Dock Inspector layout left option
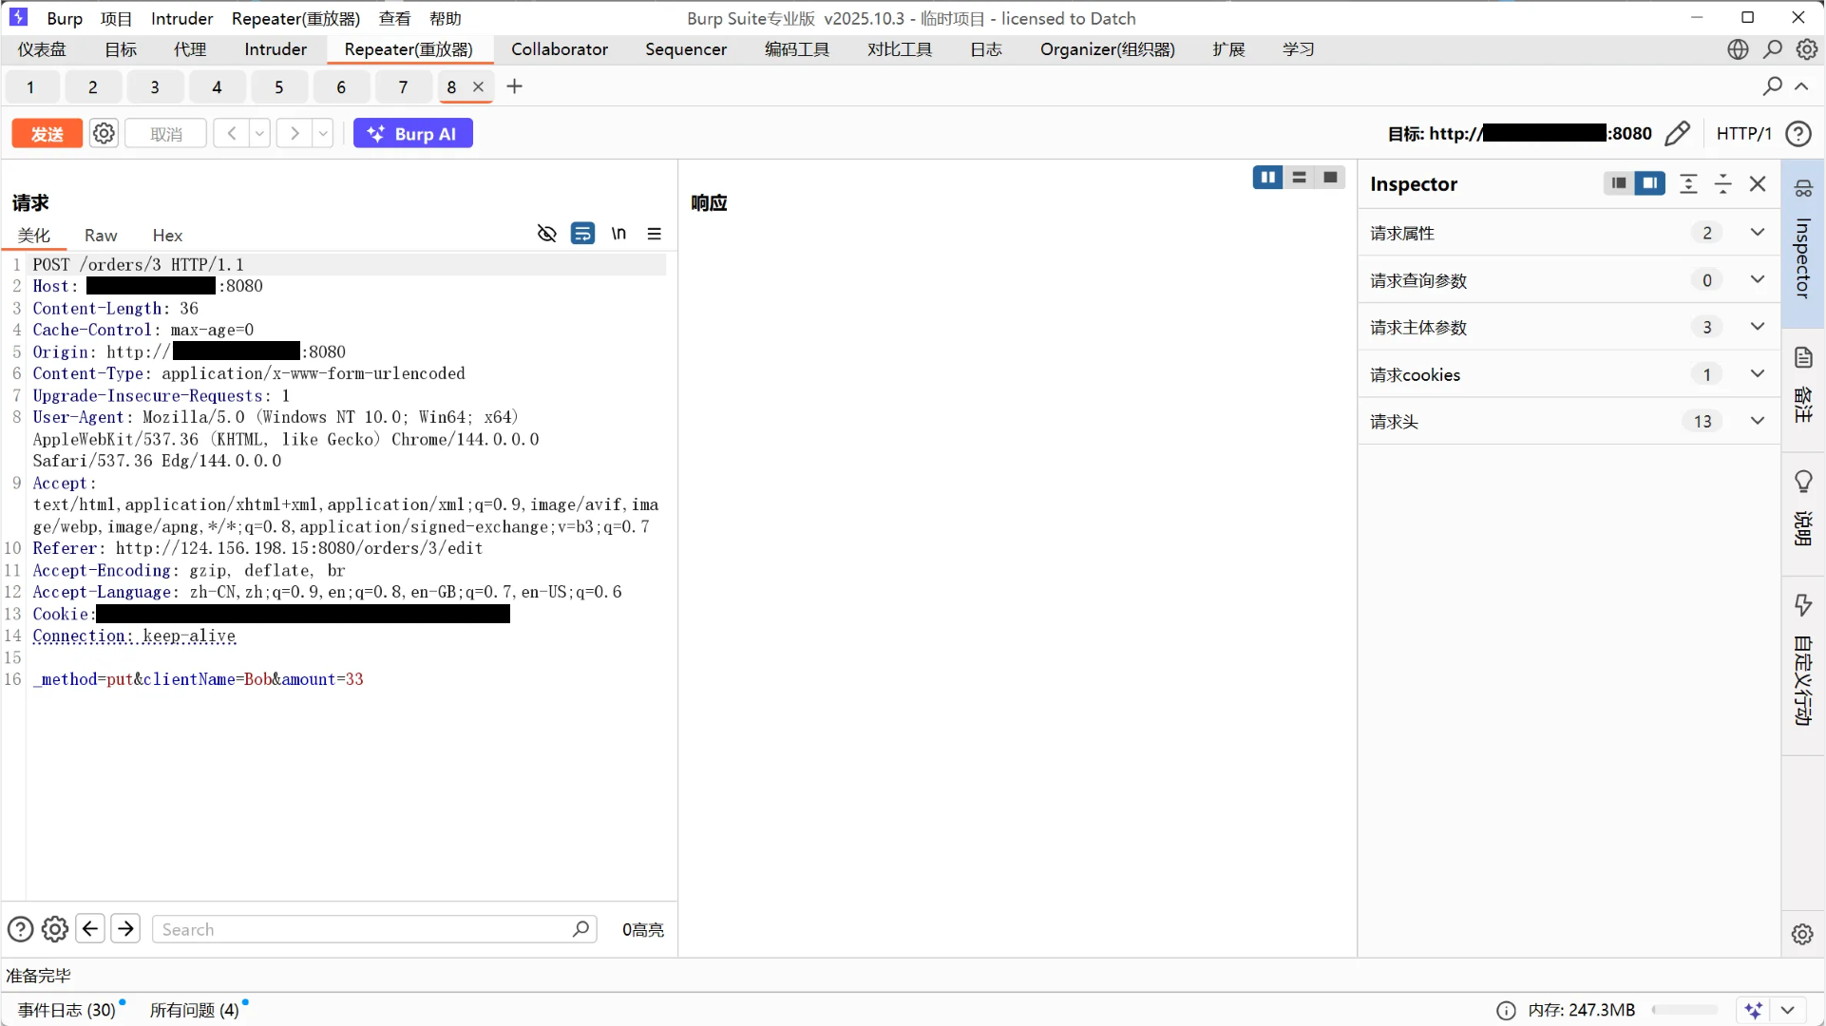The image size is (1826, 1026). click(1619, 183)
